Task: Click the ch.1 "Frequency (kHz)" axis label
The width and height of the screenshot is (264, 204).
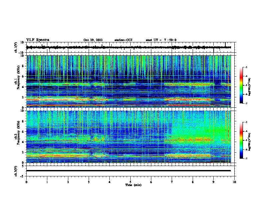Action: tap(18, 78)
